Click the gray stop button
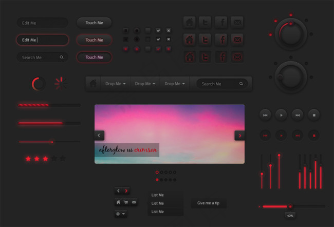 [x=314, y=115]
